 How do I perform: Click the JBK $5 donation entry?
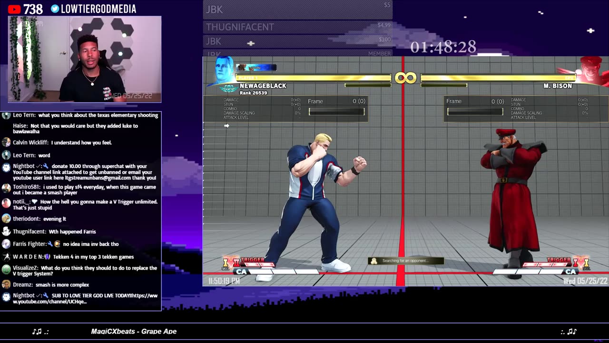[298, 10]
